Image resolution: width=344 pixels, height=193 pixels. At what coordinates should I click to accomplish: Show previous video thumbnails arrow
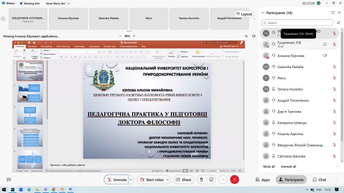coord(3,19)
